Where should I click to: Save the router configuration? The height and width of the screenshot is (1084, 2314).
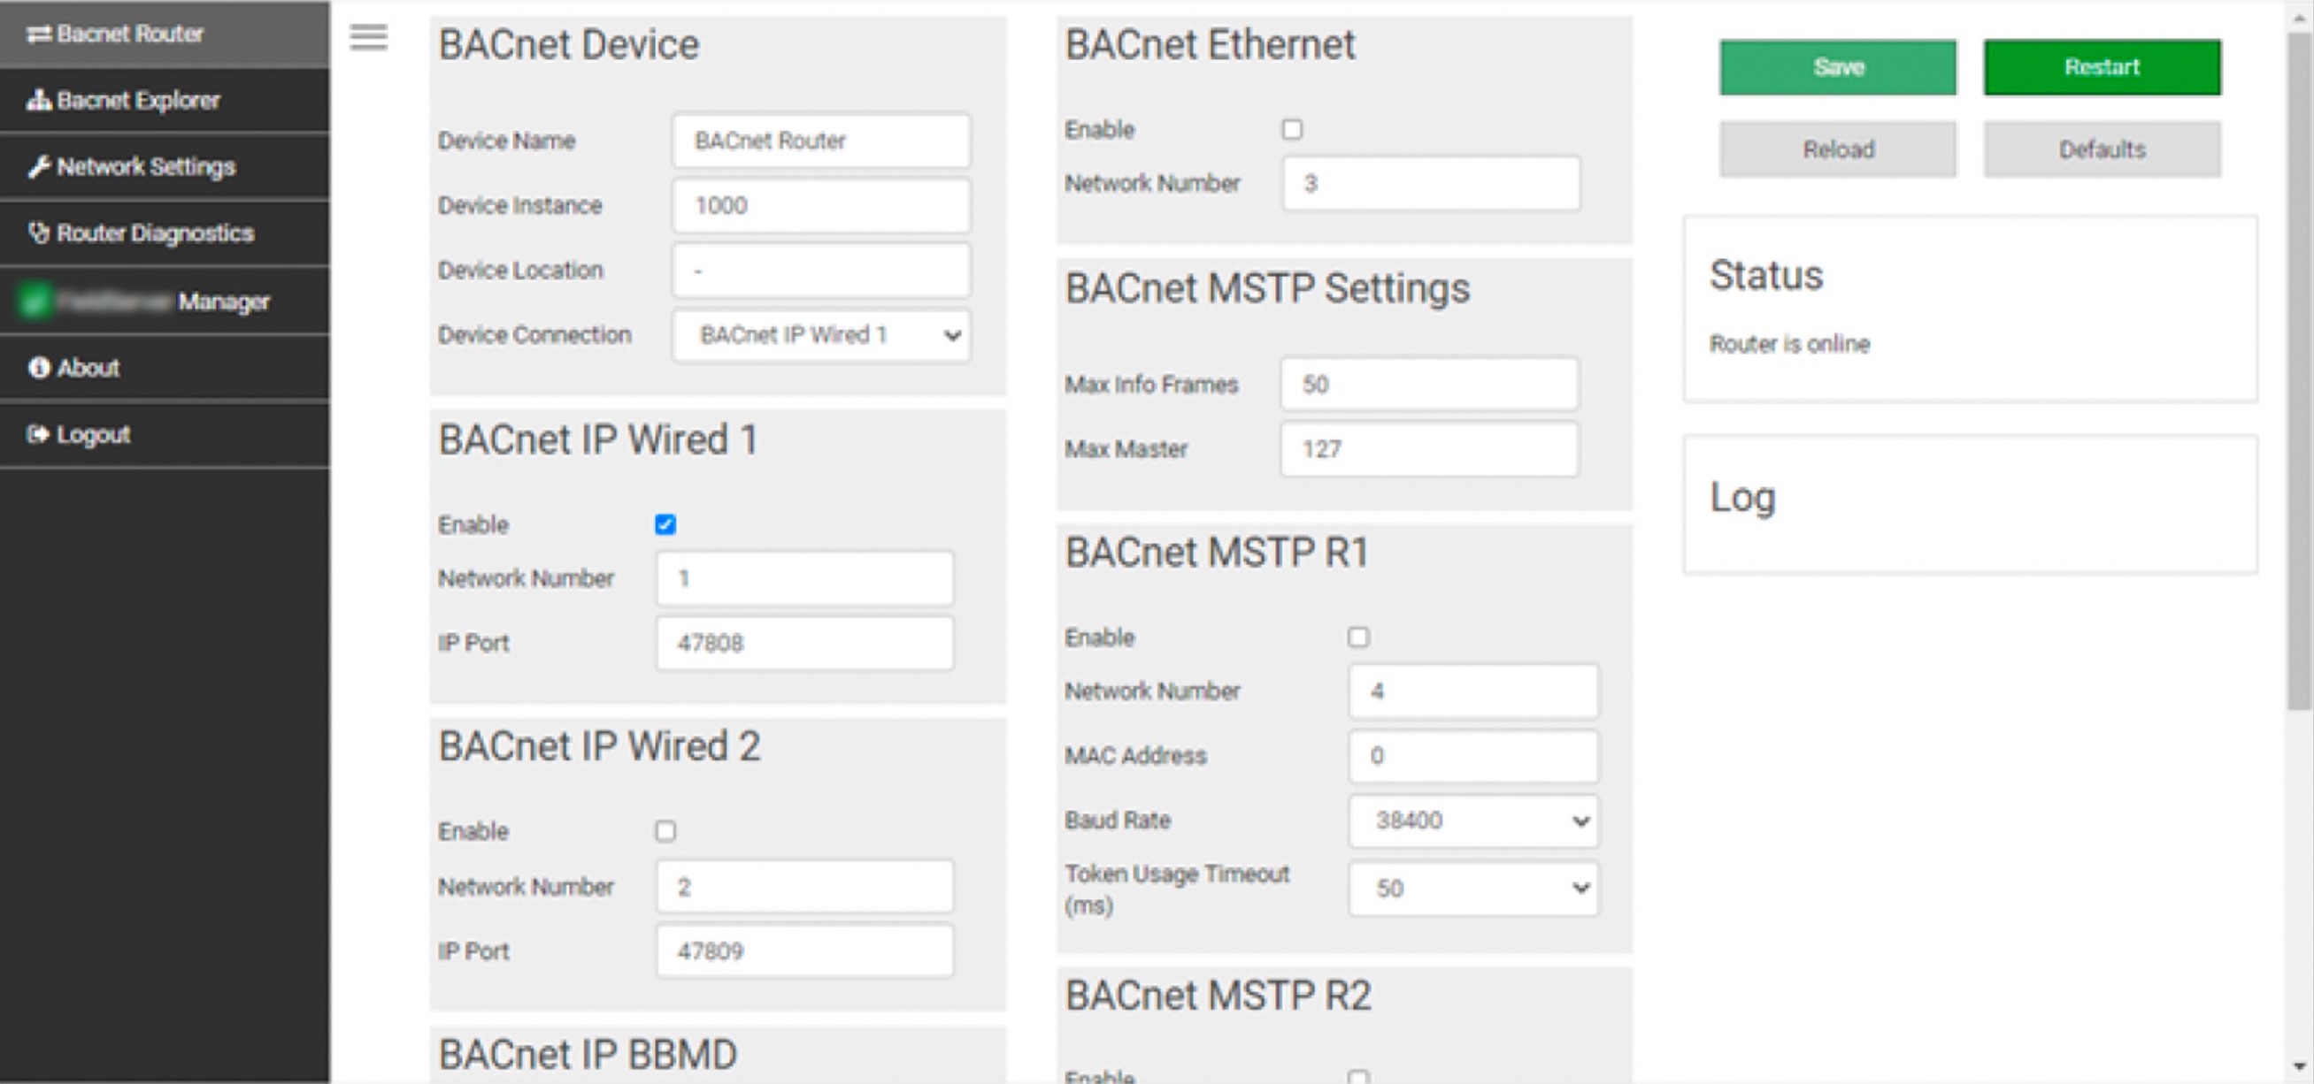(1837, 66)
